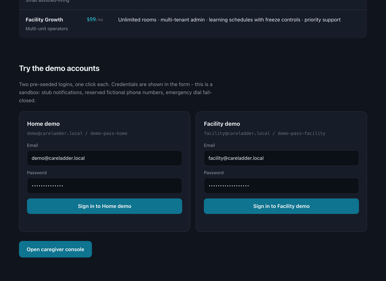The height and width of the screenshot is (281, 386).
Task: Focus the Facility demo email field
Action: tap(281, 158)
